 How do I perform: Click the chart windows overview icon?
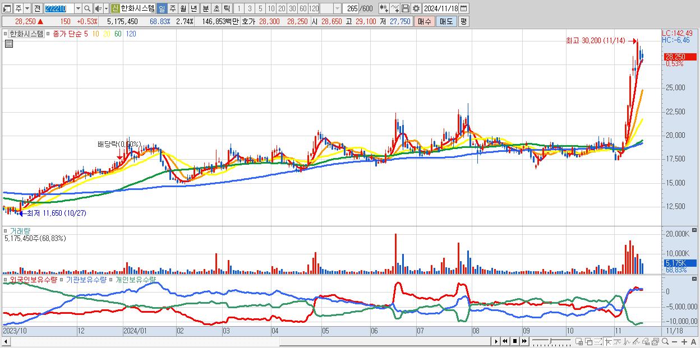pos(655,341)
